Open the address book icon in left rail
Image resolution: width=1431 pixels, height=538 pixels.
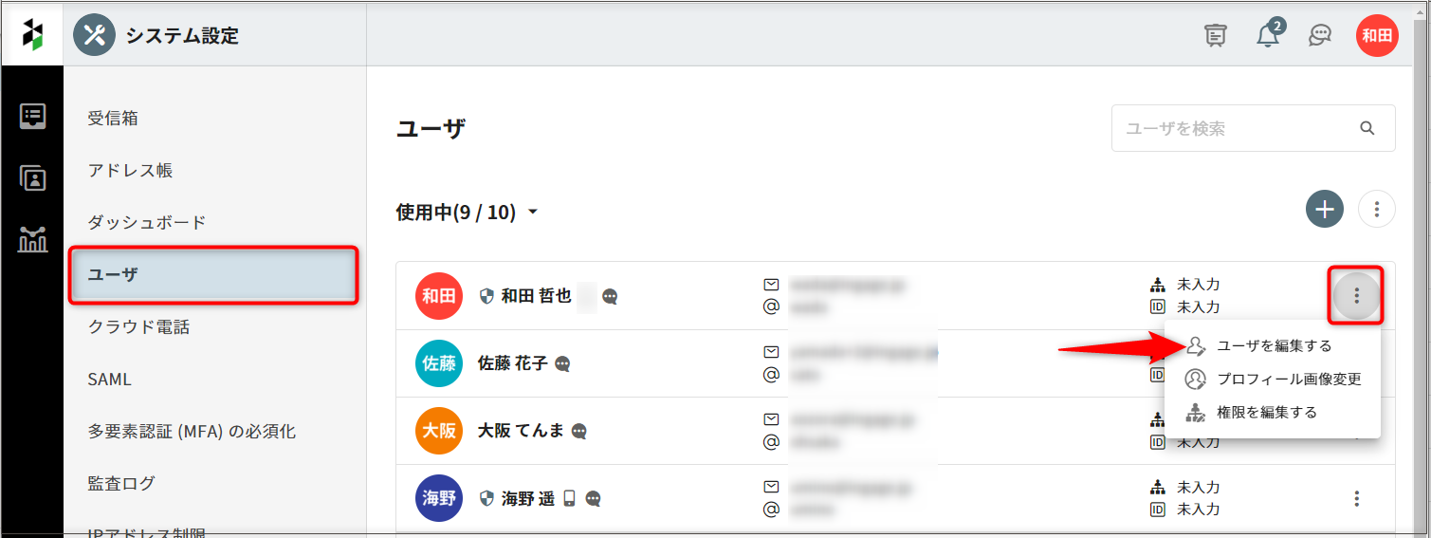[32, 178]
